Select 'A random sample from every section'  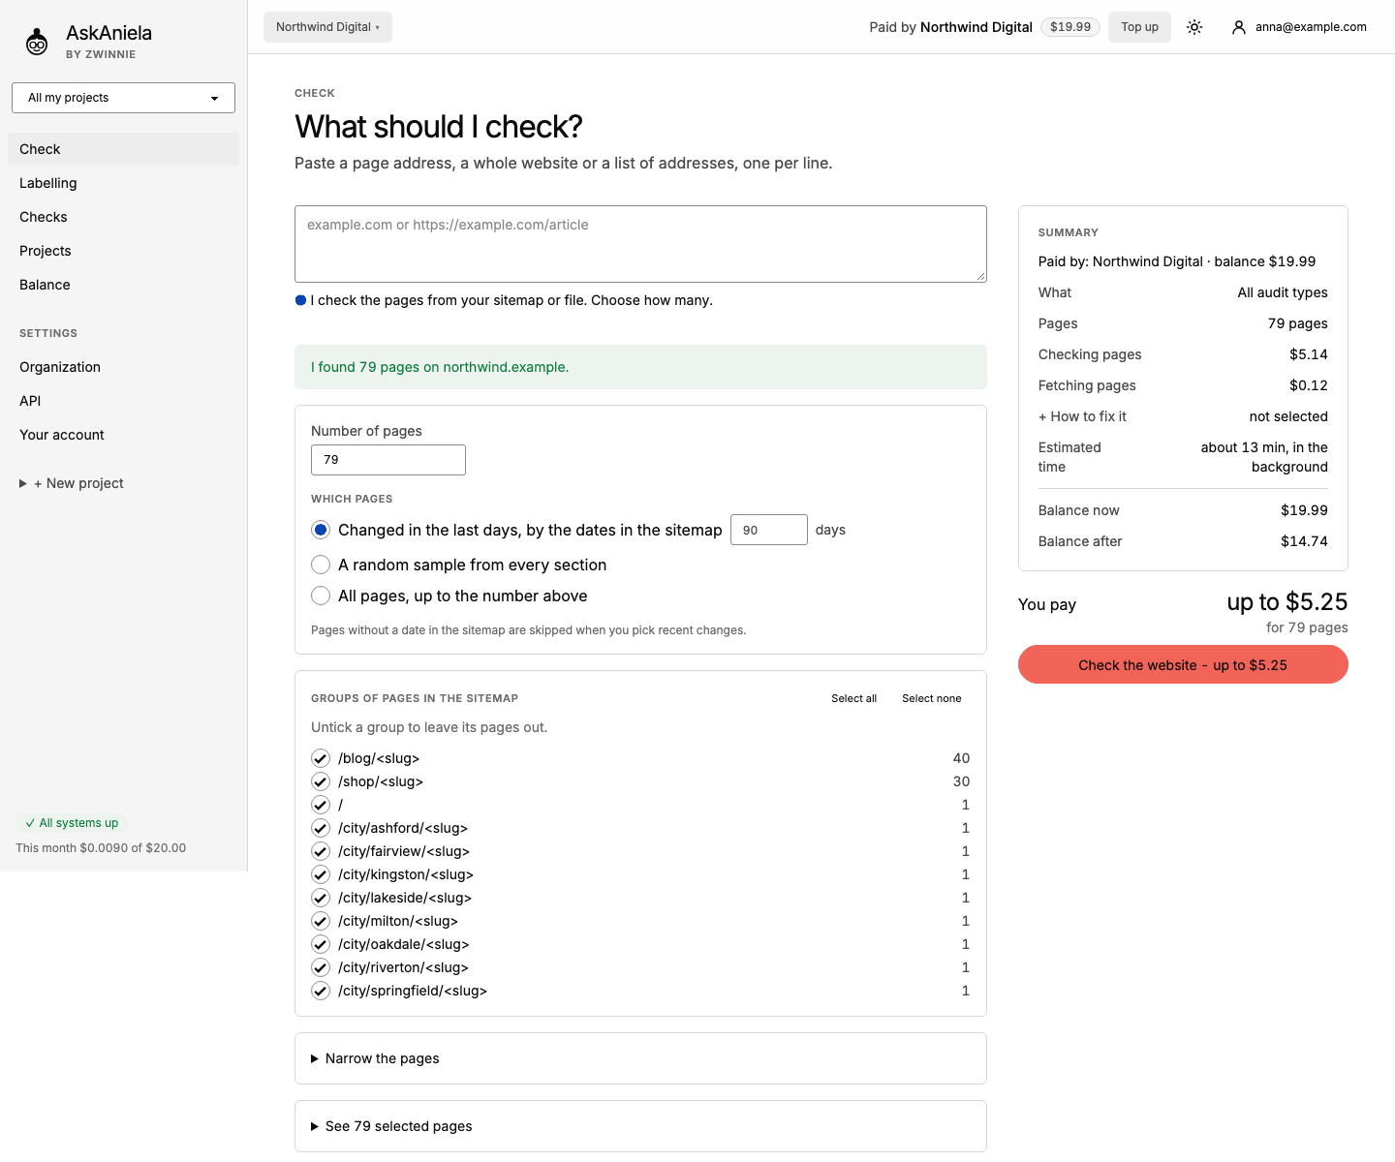(321, 565)
